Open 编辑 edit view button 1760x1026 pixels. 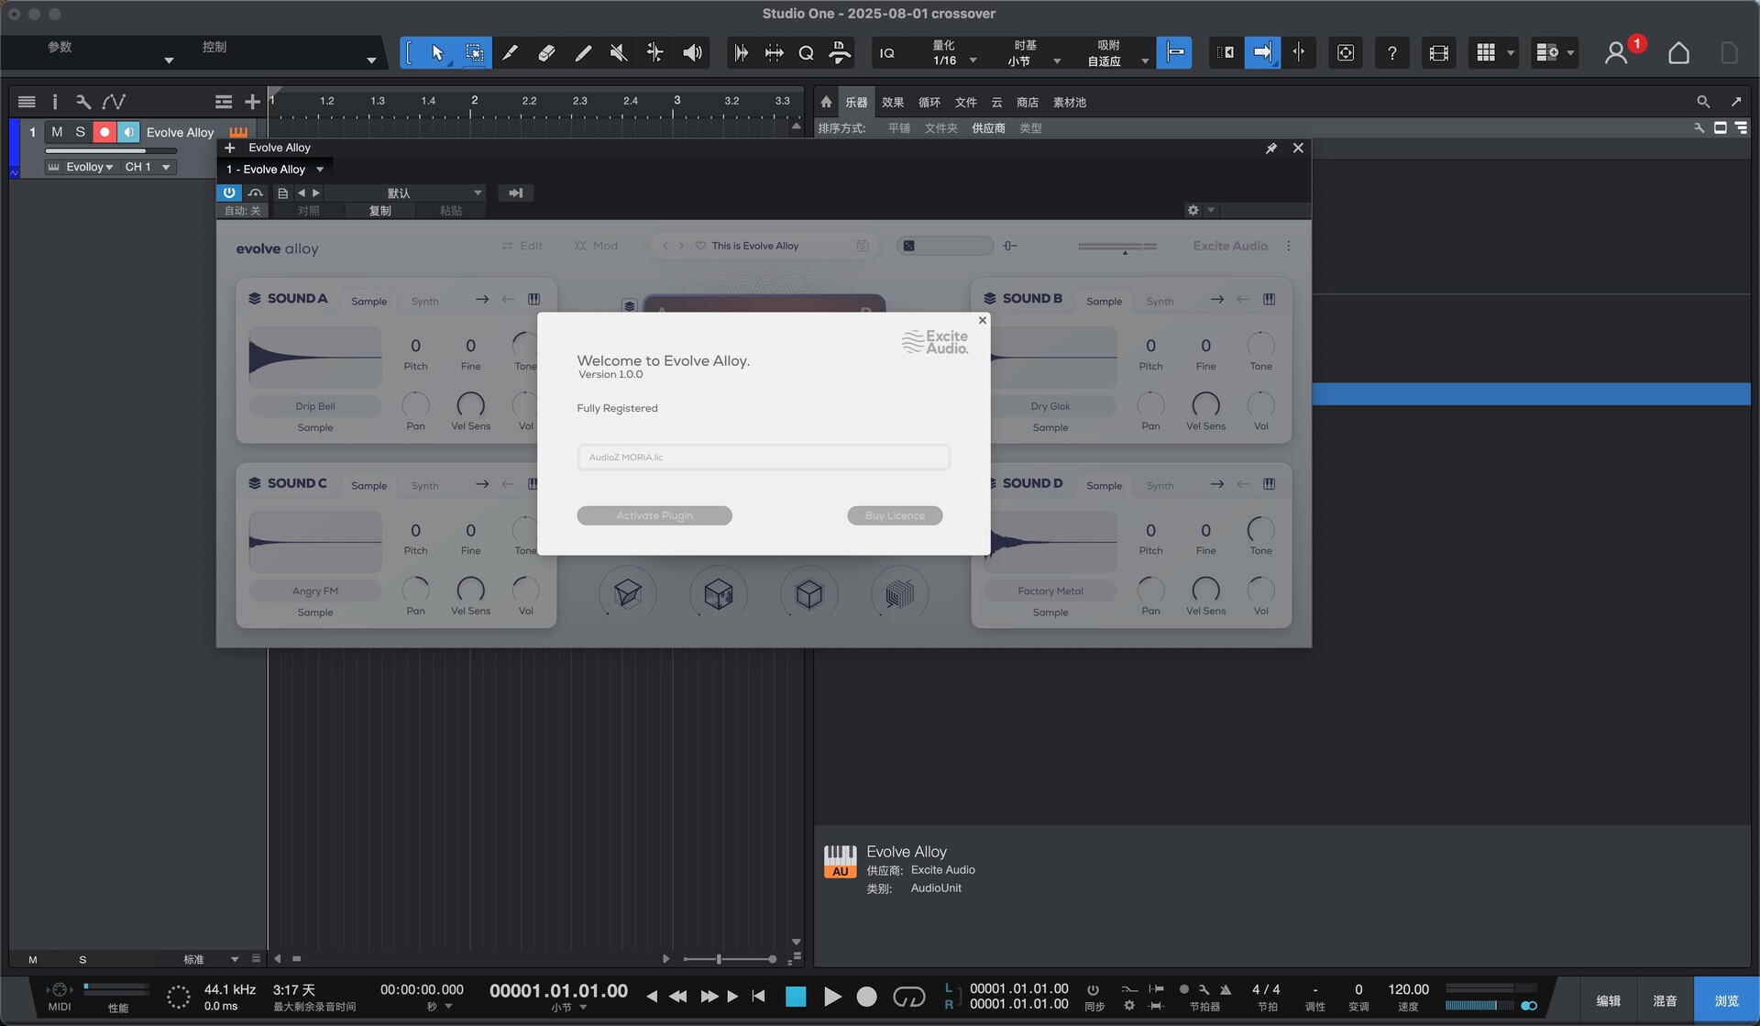1608,1000
